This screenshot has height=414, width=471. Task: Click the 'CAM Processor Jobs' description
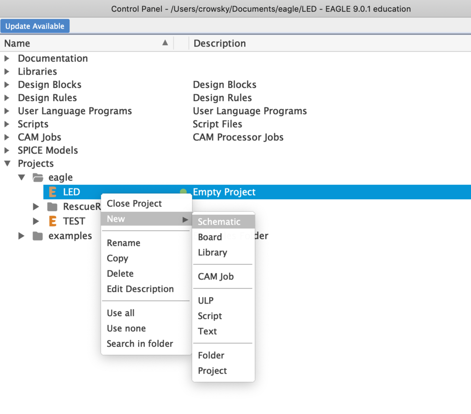[238, 137]
